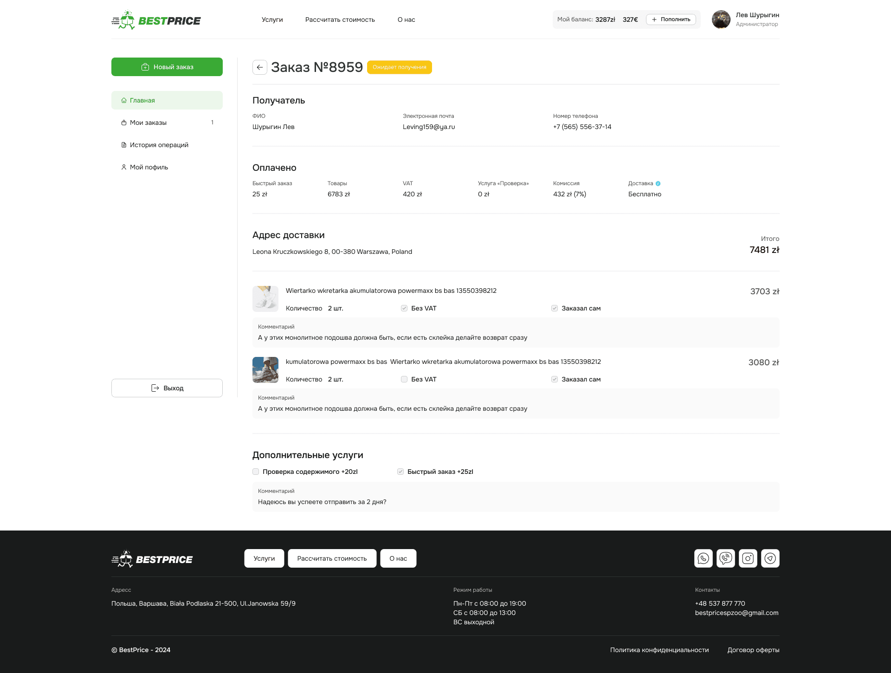Toggle 'Проверка содержимого +20zl' checkbox

(x=256, y=472)
